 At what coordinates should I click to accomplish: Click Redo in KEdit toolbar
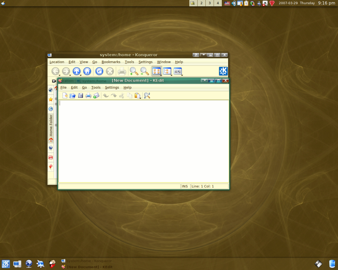point(114,95)
